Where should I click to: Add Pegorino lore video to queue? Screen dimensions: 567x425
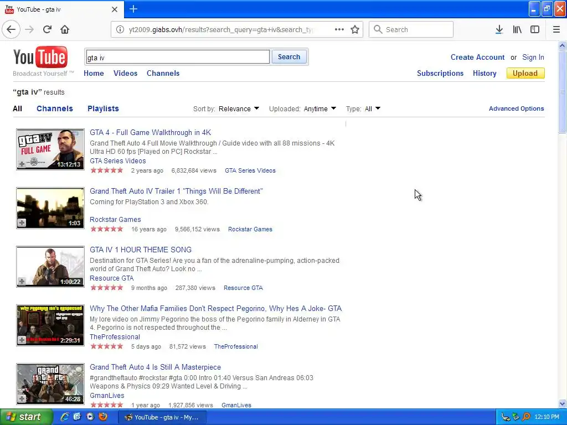pyautogui.click(x=22, y=340)
